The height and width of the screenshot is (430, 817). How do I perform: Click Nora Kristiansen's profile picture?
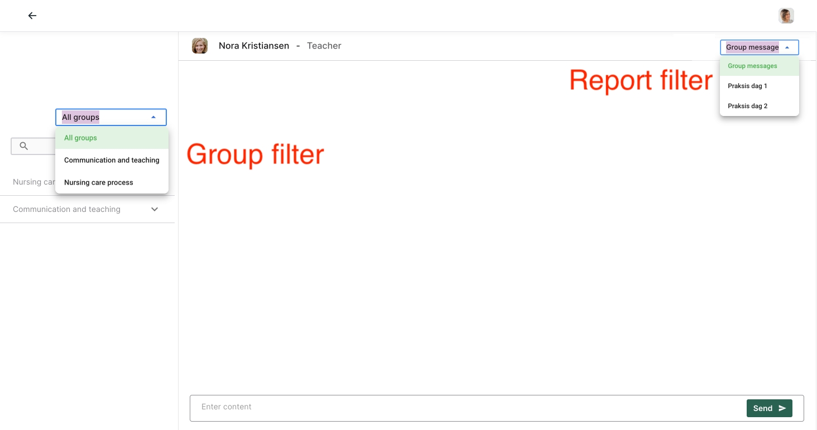click(200, 46)
